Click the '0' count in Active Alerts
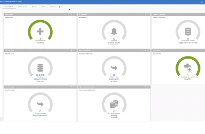 tap(114, 39)
